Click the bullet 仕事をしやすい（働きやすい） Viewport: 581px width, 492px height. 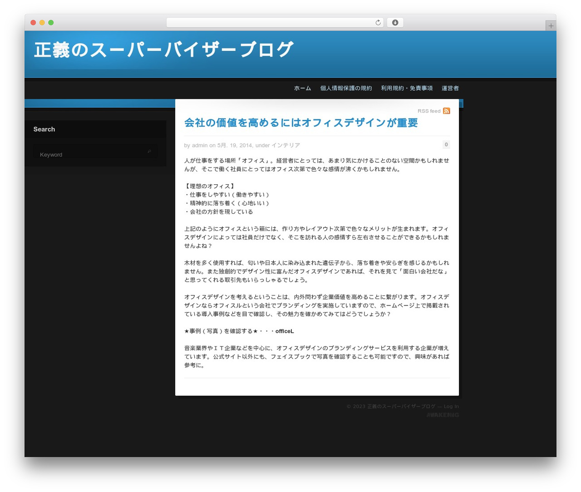tap(227, 195)
